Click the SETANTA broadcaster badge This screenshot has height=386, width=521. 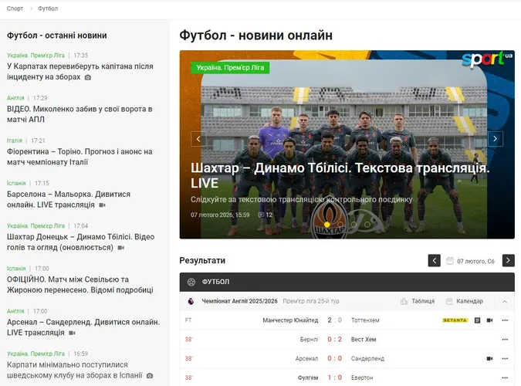(455, 320)
